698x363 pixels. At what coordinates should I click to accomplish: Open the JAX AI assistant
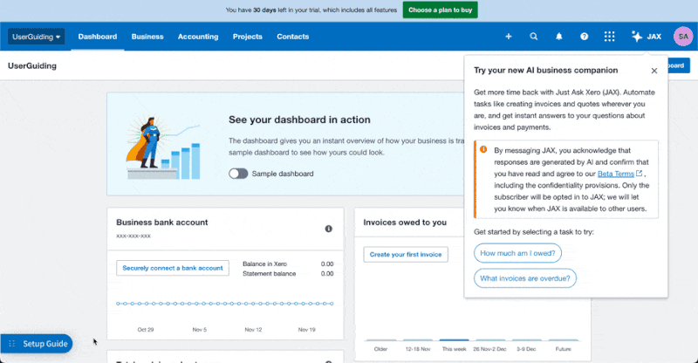tap(647, 37)
